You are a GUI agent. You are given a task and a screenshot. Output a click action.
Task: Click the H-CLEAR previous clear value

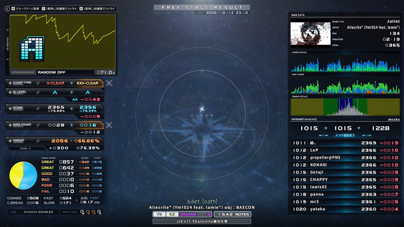coord(55,83)
